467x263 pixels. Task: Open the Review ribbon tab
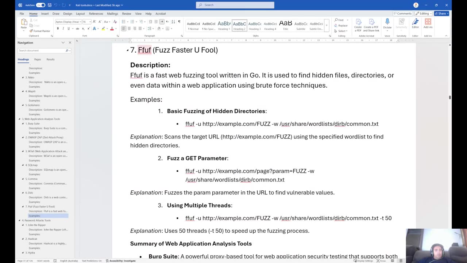[127, 14]
